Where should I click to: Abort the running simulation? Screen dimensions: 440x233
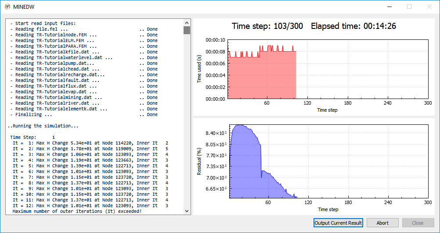click(382, 223)
